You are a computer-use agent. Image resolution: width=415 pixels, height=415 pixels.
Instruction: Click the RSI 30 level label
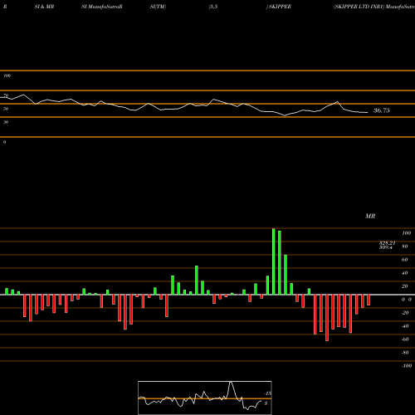click(6, 122)
